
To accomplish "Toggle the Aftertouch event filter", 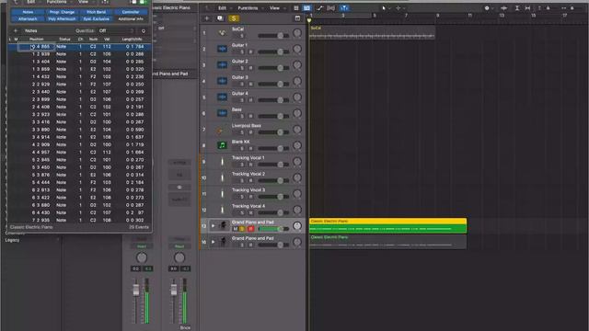I will coord(28,18).
